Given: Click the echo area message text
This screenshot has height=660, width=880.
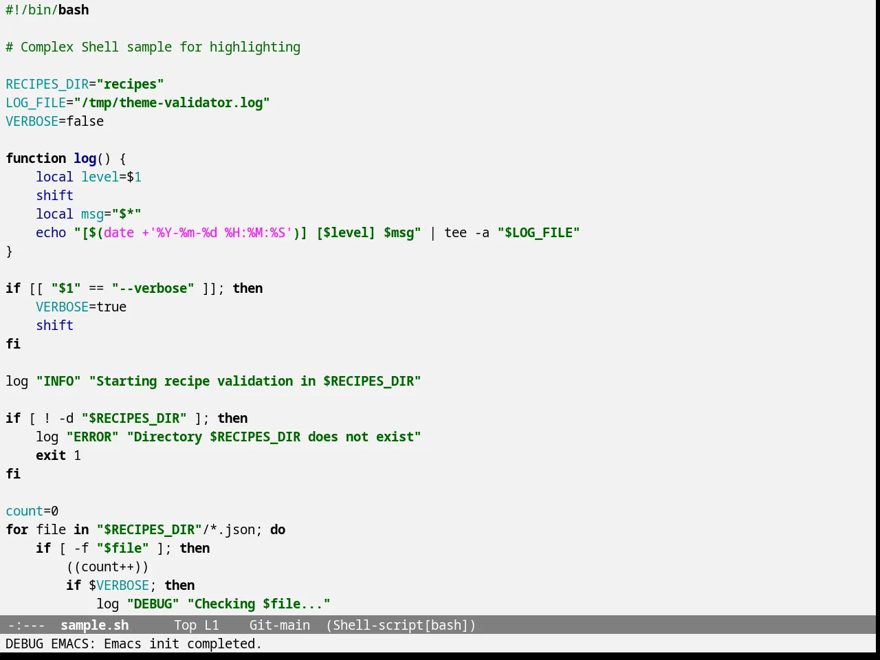Looking at the screenshot, I should tap(133, 643).
